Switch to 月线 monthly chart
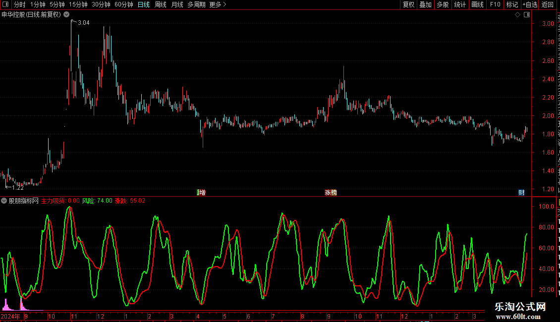The image size is (560, 322). (177, 4)
